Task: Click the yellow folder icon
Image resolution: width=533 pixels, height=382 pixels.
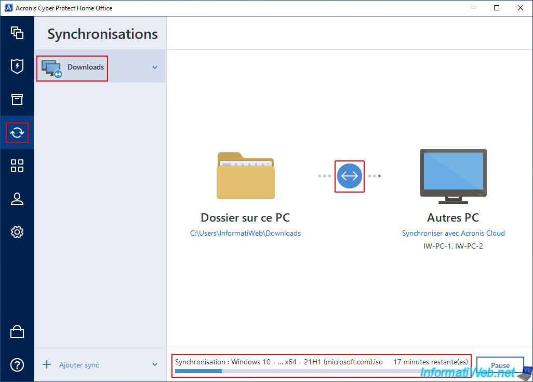Action: (245, 175)
